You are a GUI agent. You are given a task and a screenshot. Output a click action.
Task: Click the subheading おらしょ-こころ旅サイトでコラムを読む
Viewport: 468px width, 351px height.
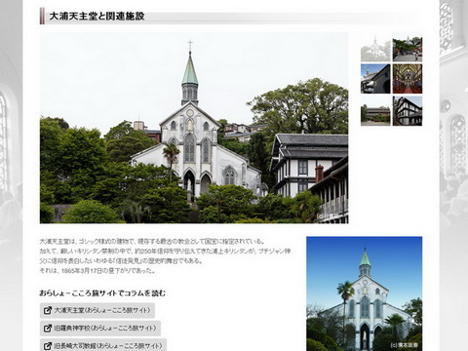pyautogui.click(x=102, y=293)
